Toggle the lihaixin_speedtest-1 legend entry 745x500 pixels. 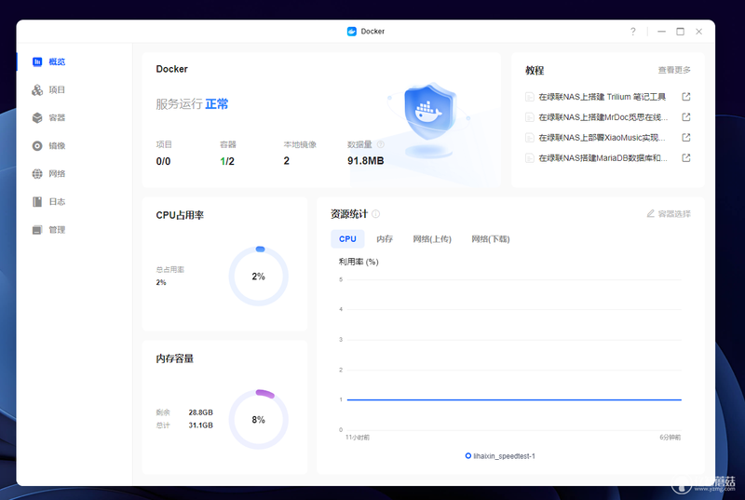(500, 456)
